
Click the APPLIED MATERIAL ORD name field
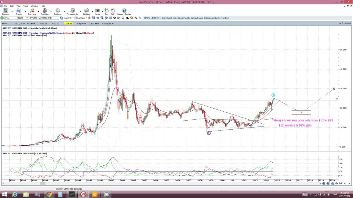pyautogui.click(x=44, y=18)
